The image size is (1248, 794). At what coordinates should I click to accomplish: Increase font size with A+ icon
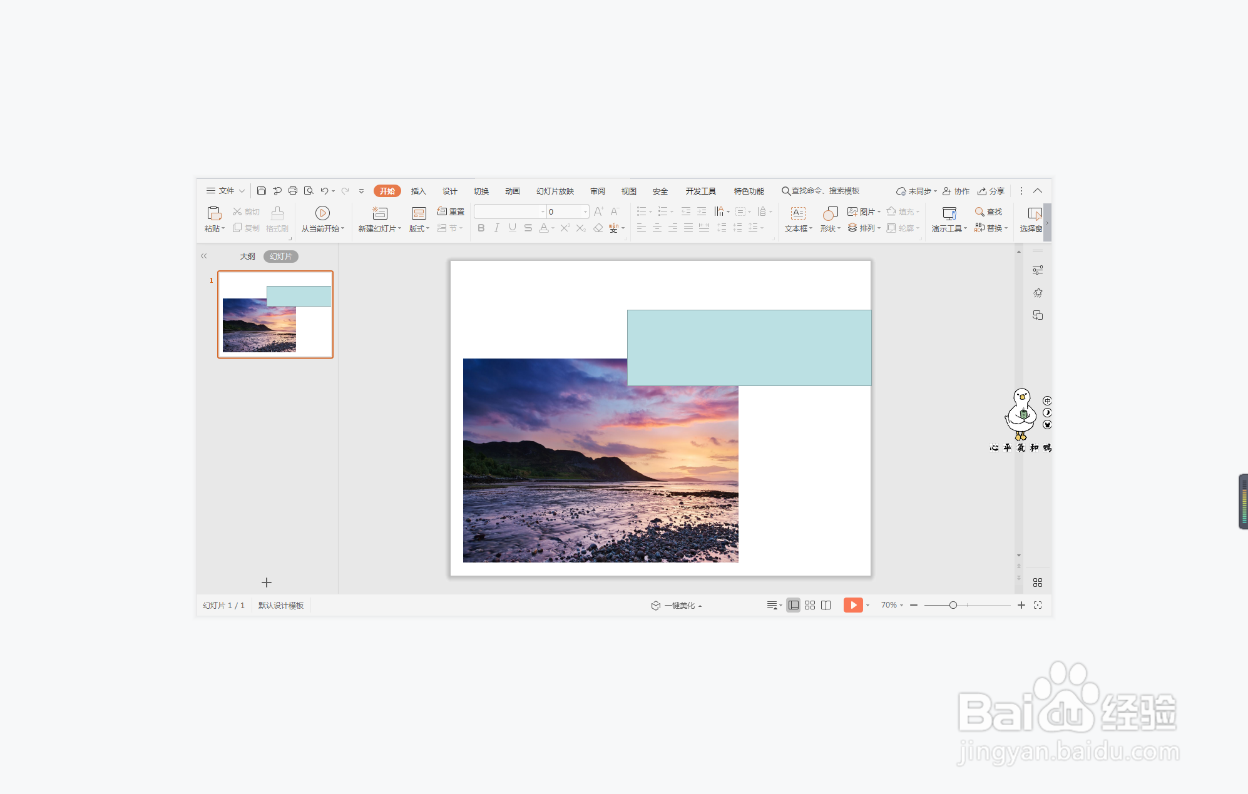pos(599,211)
